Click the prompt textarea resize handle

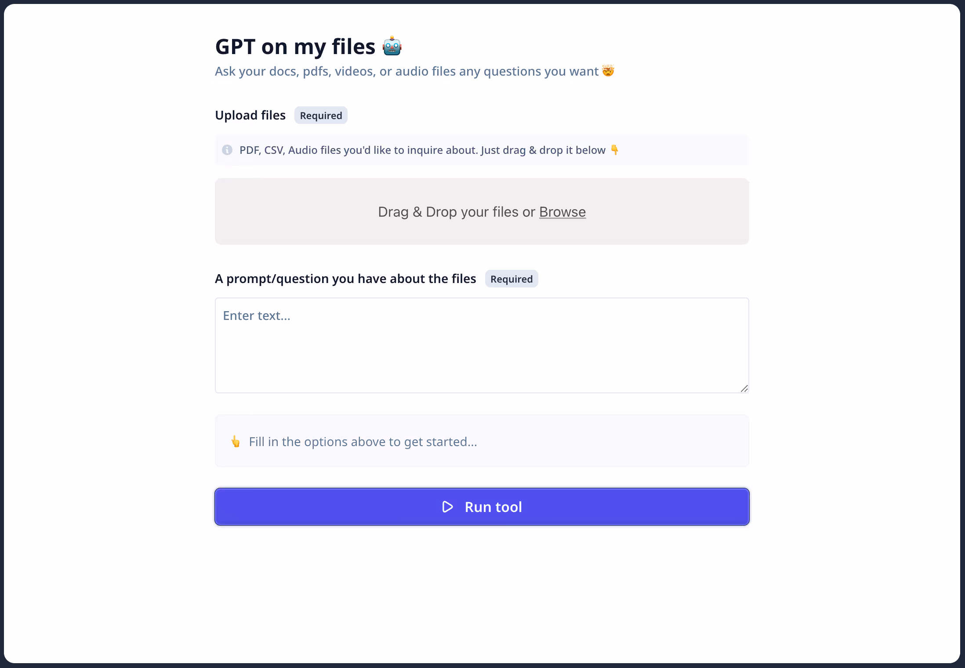pyautogui.click(x=744, y=388)
